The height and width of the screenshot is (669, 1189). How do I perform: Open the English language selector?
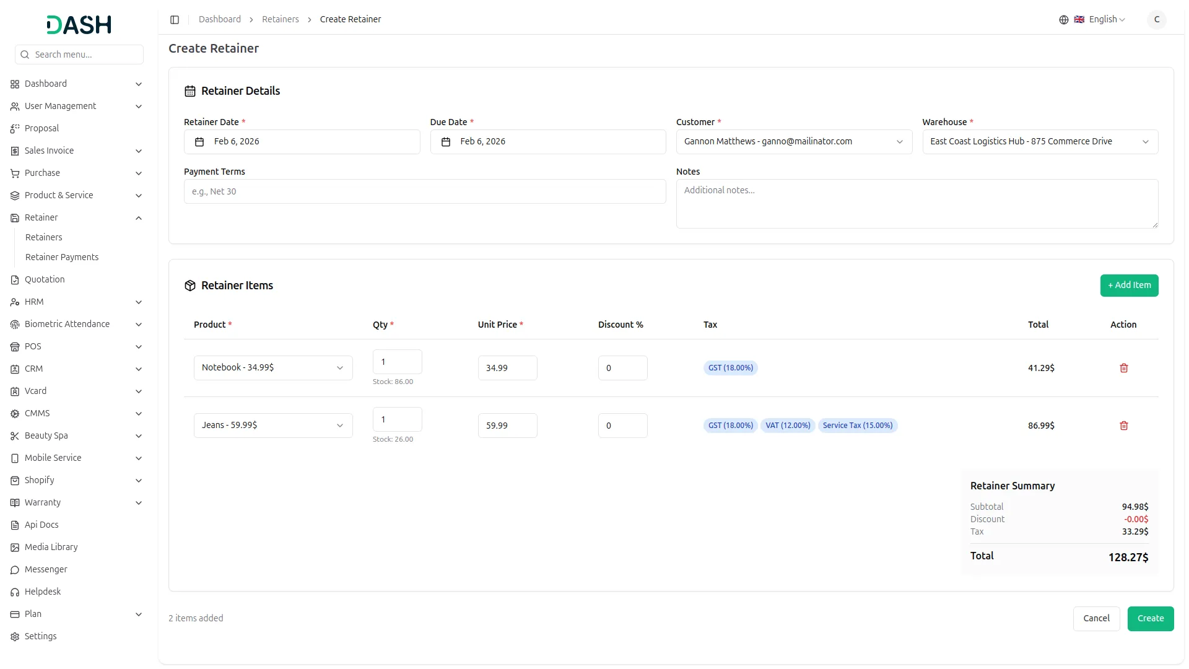tap(1100, 20)
